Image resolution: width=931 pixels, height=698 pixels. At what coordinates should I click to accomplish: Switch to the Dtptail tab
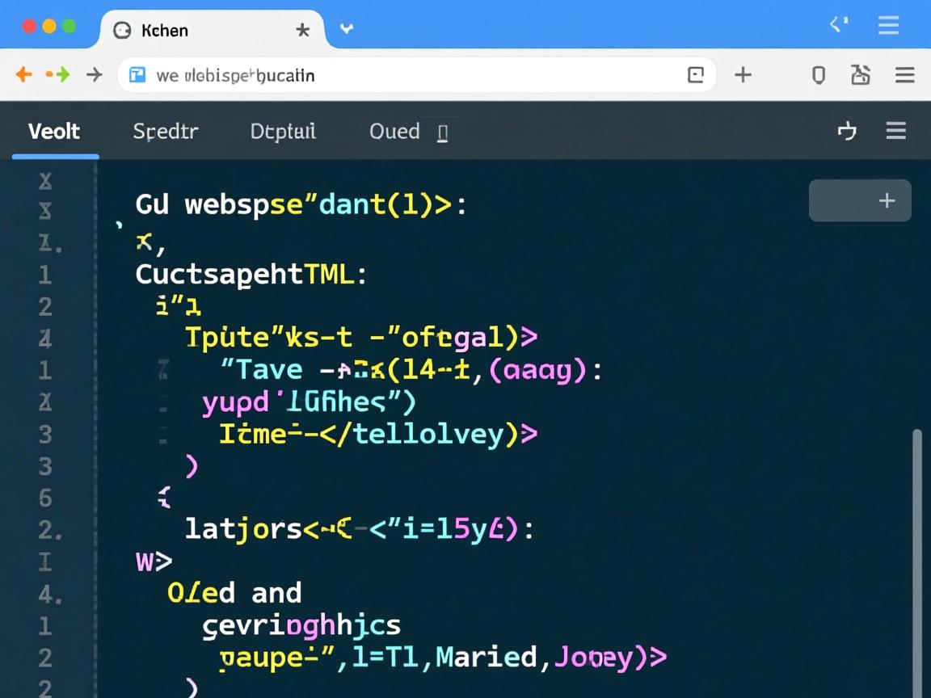(283, 131)
